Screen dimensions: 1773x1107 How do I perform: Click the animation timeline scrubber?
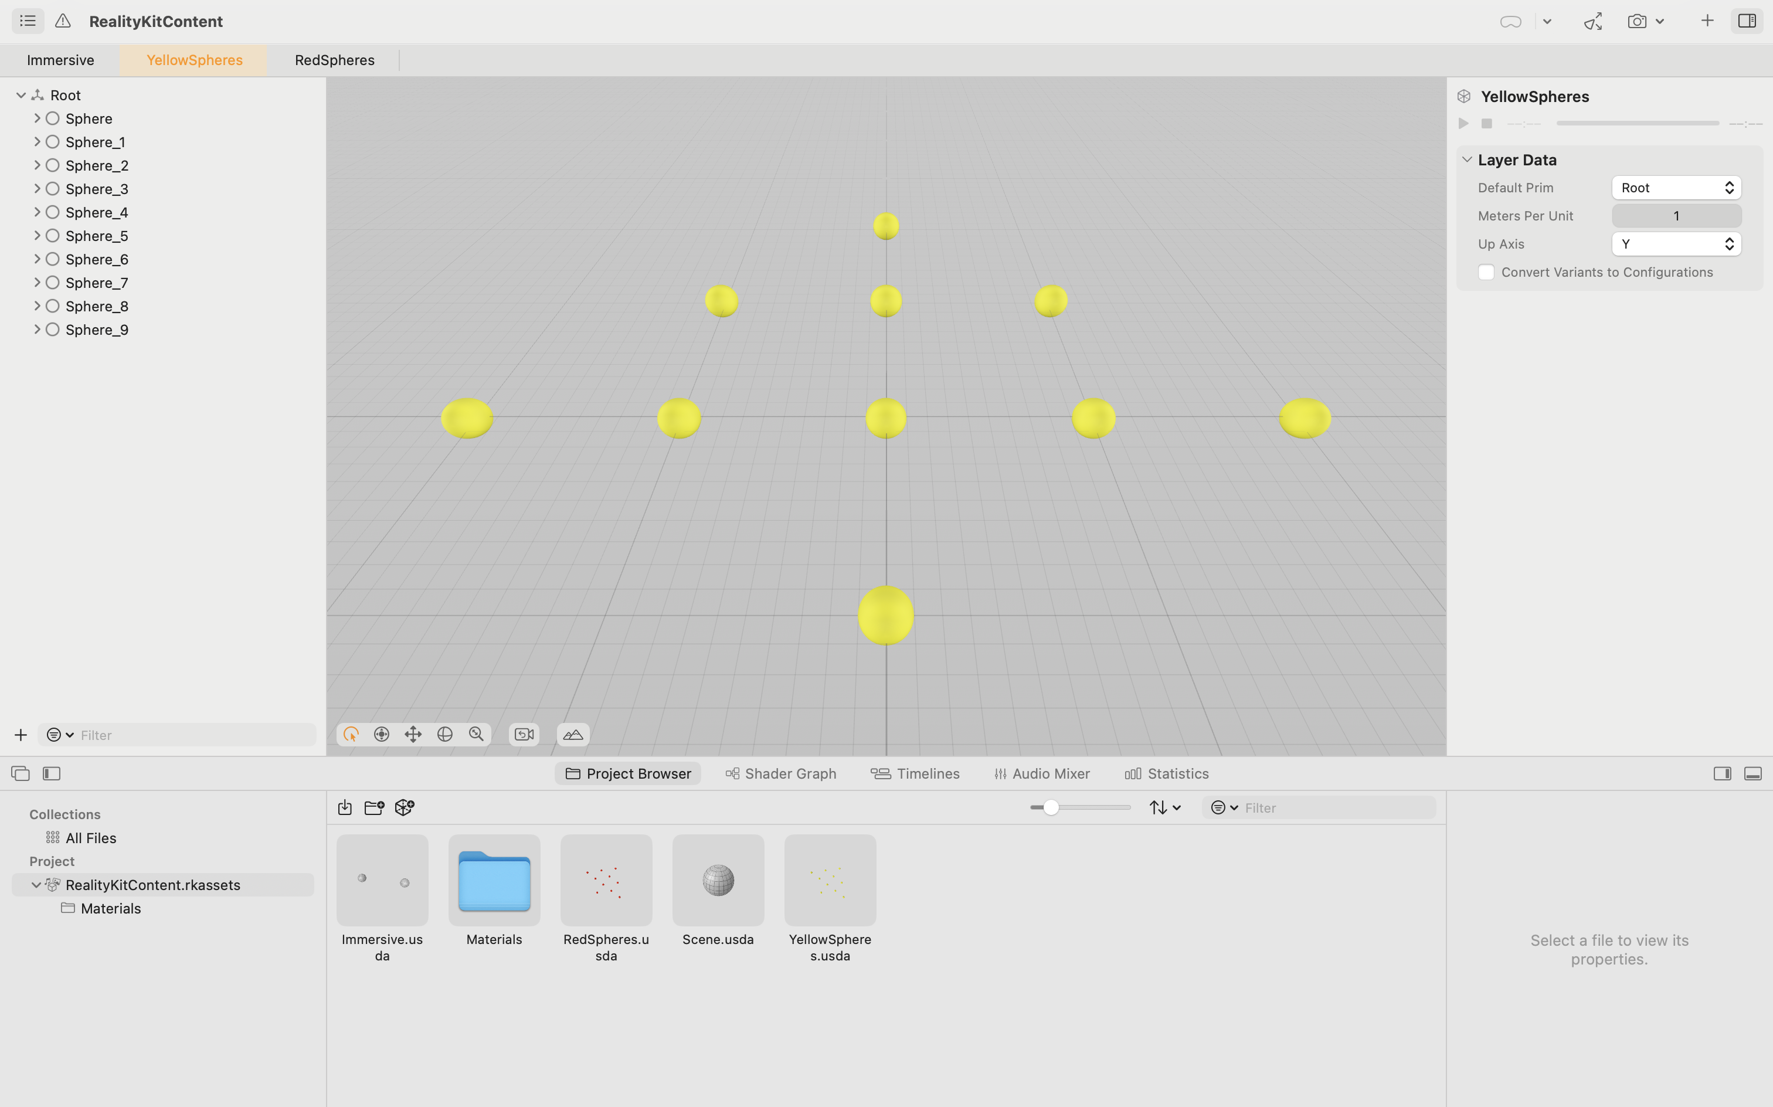point(1638,123)
